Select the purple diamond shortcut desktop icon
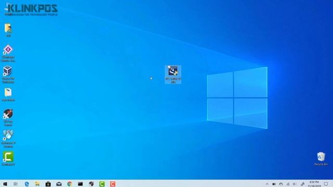This screenshot has width=333, height=187. tap(8, 54)
